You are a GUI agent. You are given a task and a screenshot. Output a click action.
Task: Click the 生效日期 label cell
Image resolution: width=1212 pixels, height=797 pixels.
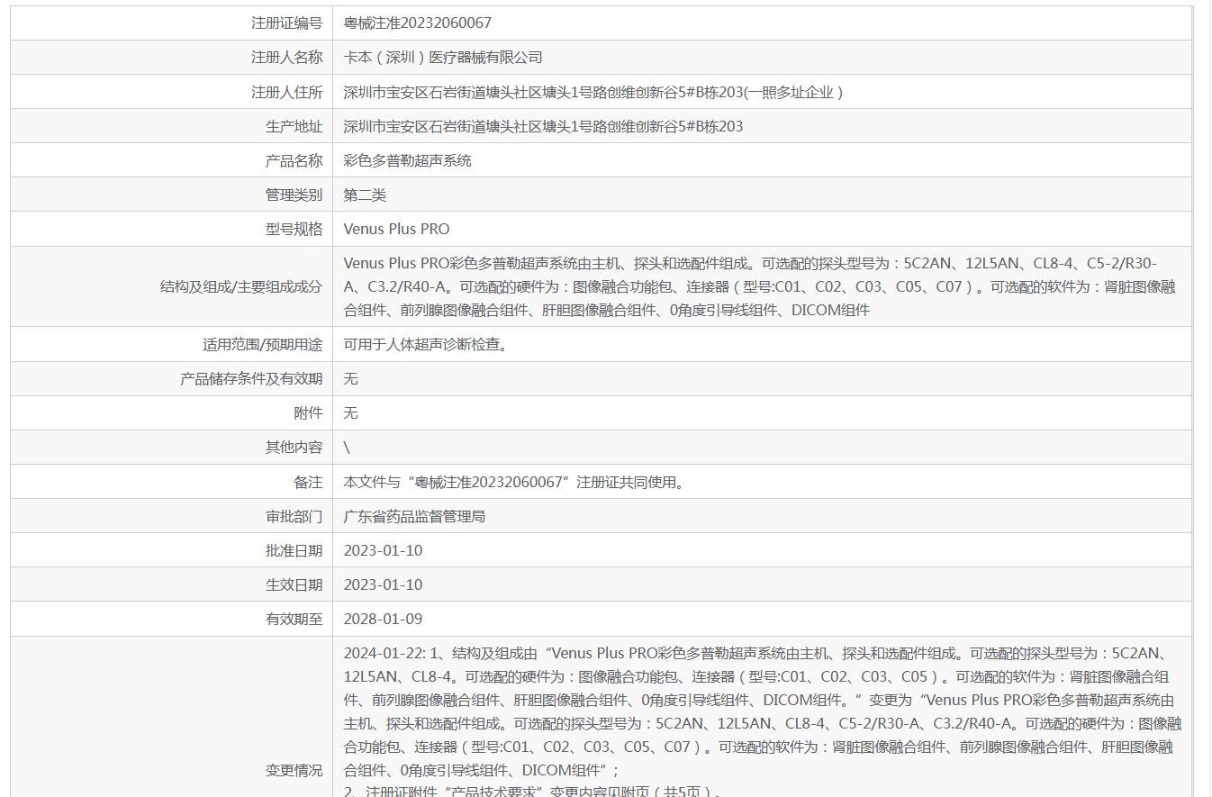click(x=171, y=584)
